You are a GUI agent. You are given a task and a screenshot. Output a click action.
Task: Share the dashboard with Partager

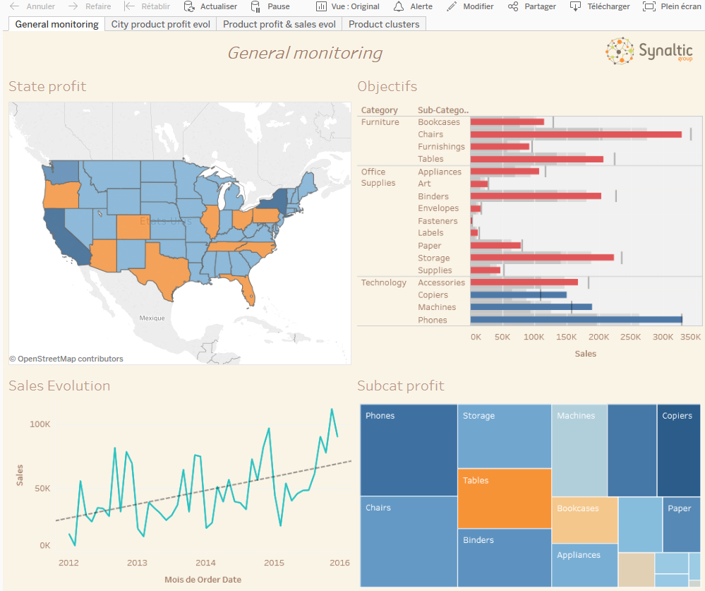(x=531, y=6)
